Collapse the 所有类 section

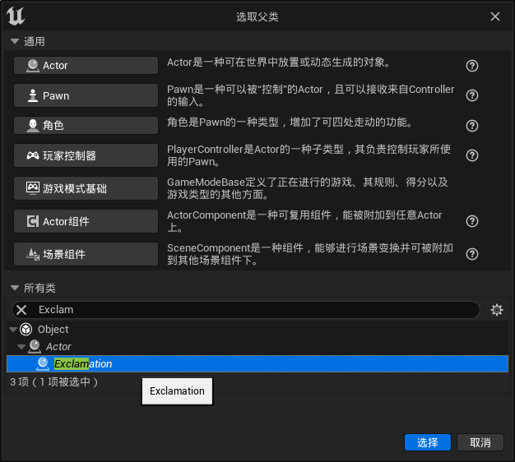click(15, 288)
